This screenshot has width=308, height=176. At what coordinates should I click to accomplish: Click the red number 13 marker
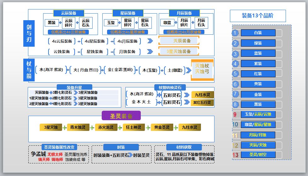[x=235, y=155]
